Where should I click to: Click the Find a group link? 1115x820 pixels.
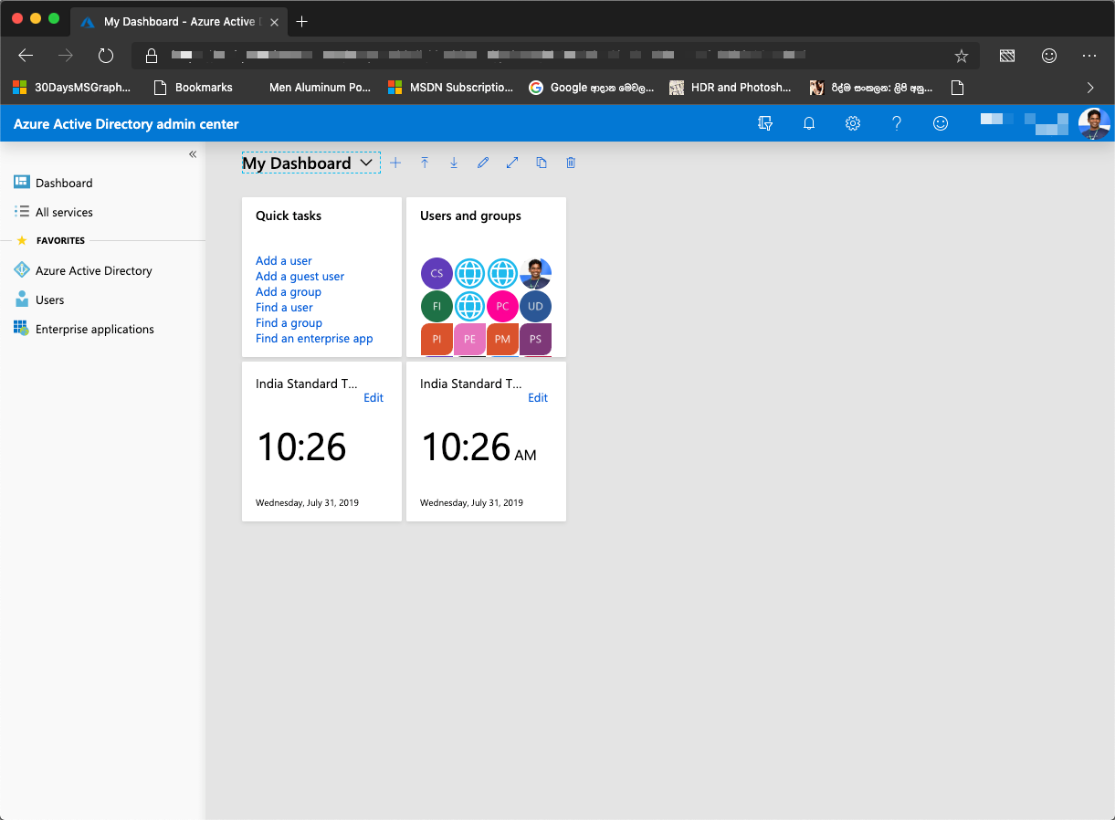(289, 323)
